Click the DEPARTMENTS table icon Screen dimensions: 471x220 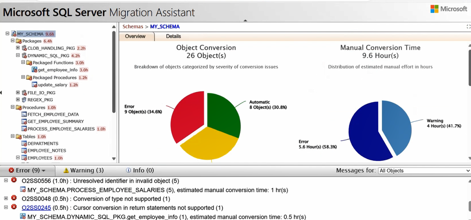click(x=25, y=144)
